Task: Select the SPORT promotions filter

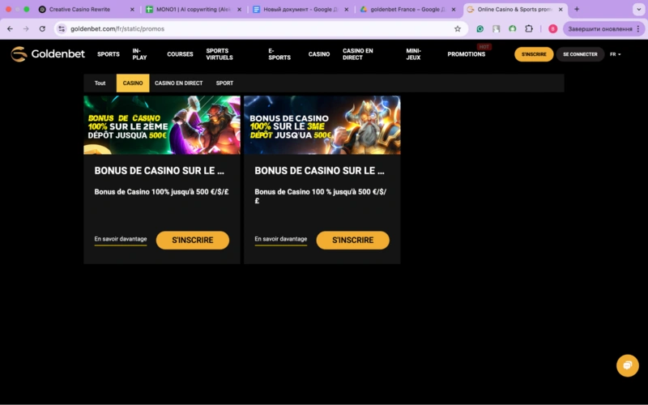Action: click(x=224, y=83)
